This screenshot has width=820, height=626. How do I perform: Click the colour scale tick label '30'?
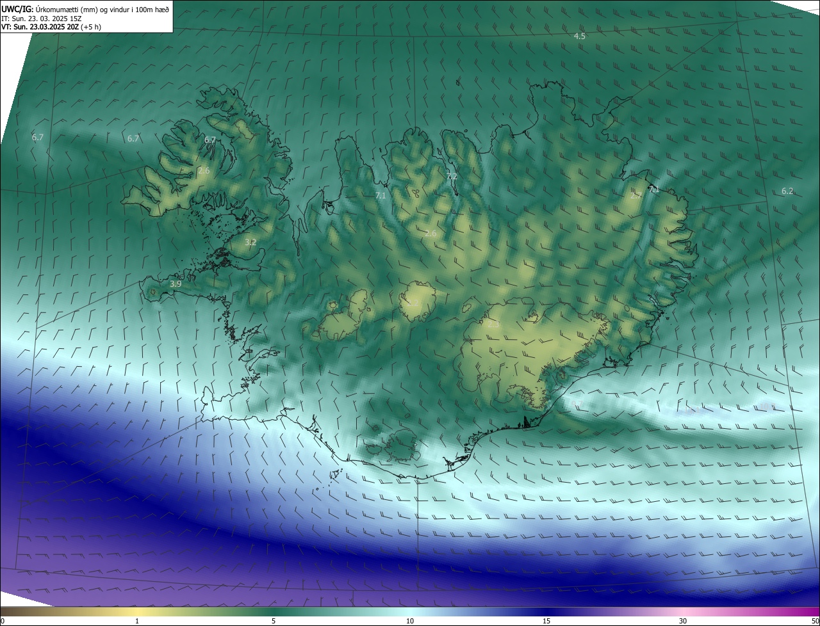click(x=683, y=621)
